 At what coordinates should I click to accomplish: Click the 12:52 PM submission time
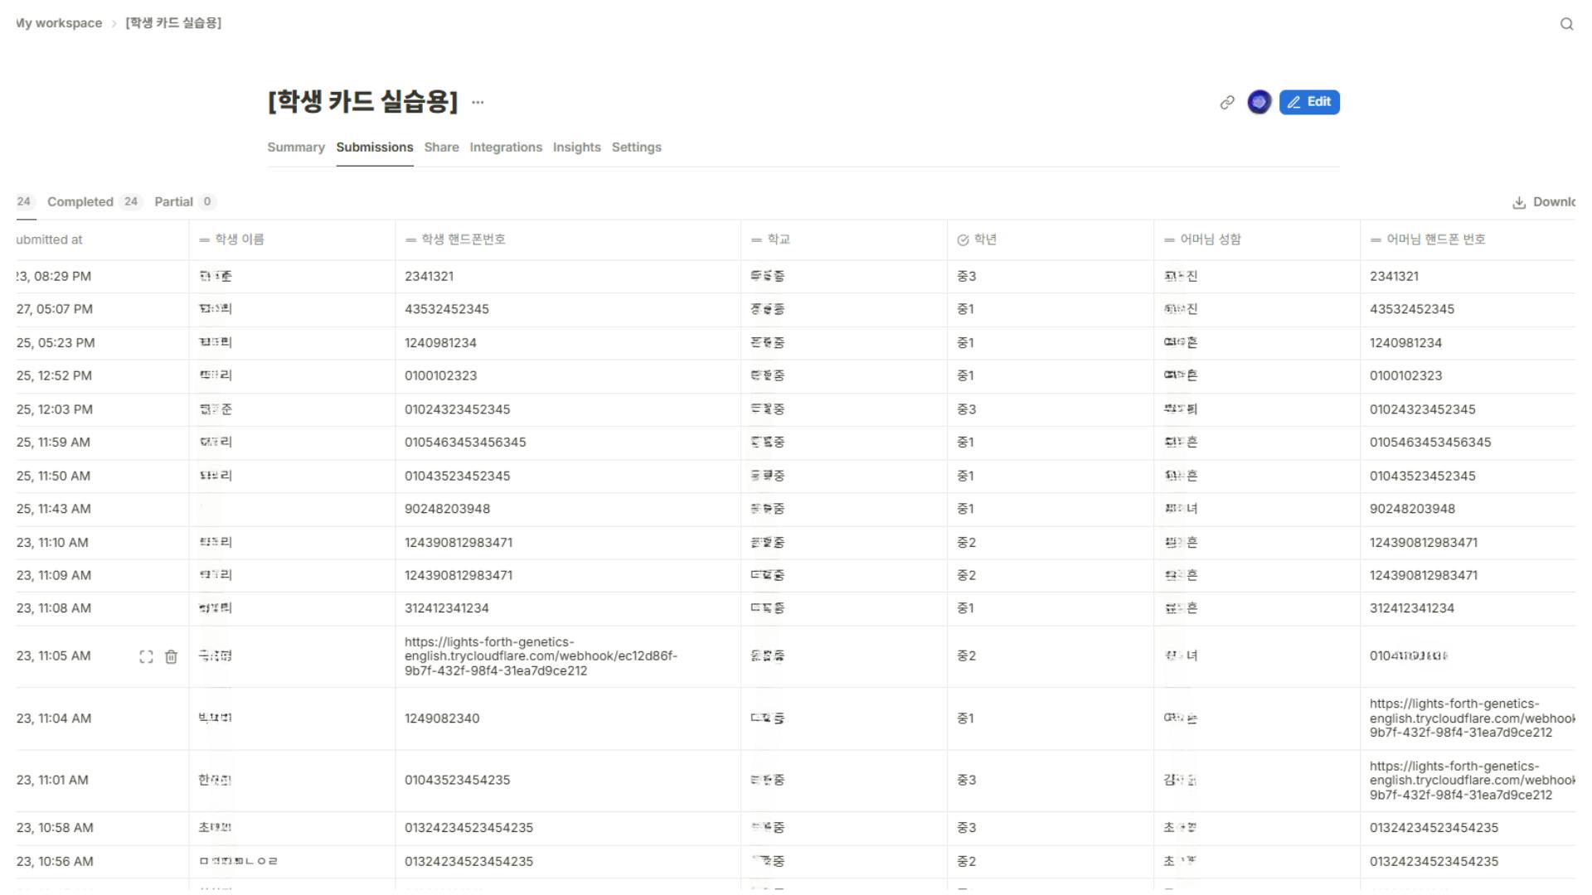pyautogui.click(x=54, y=376)
